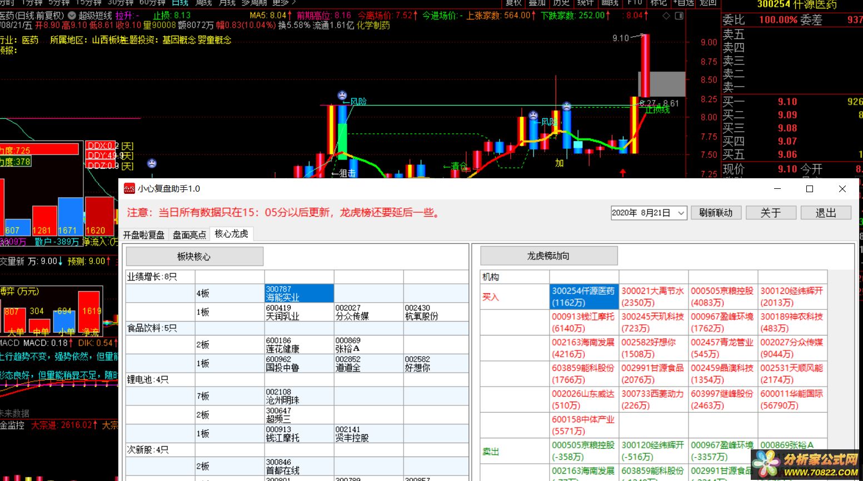Select the 000505京粮控股 (4083万) buy cell

[x=723, y=297]
